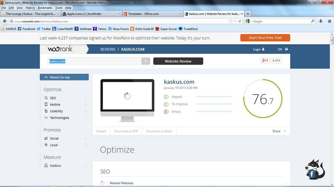Screen dimensions: 334x187
Task: Open the LokerWebID bookmark
Action: point(63,29)
